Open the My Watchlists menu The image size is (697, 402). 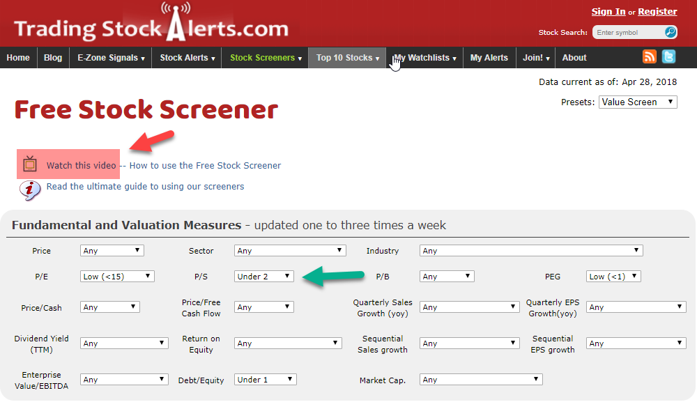(424, 58)
